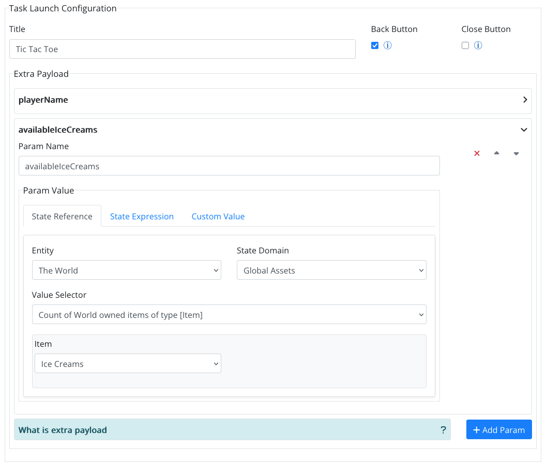547x465 pixels.
Task: Click the Title input field
Action: [x=182, y=50]
